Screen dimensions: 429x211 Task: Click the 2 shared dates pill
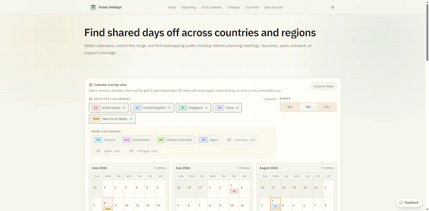323,86
